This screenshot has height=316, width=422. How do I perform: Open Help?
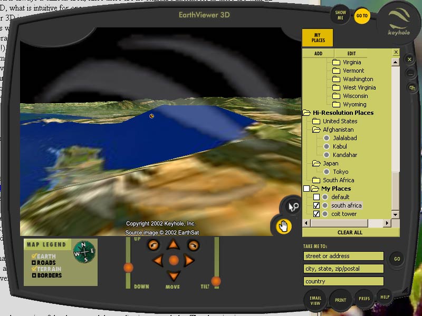coord(385,297)
